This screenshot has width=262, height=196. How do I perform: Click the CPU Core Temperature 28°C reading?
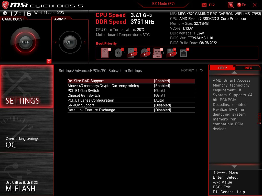[120, 30]
